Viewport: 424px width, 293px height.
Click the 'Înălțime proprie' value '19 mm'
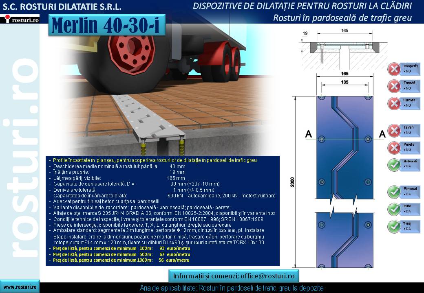[177, 172]
